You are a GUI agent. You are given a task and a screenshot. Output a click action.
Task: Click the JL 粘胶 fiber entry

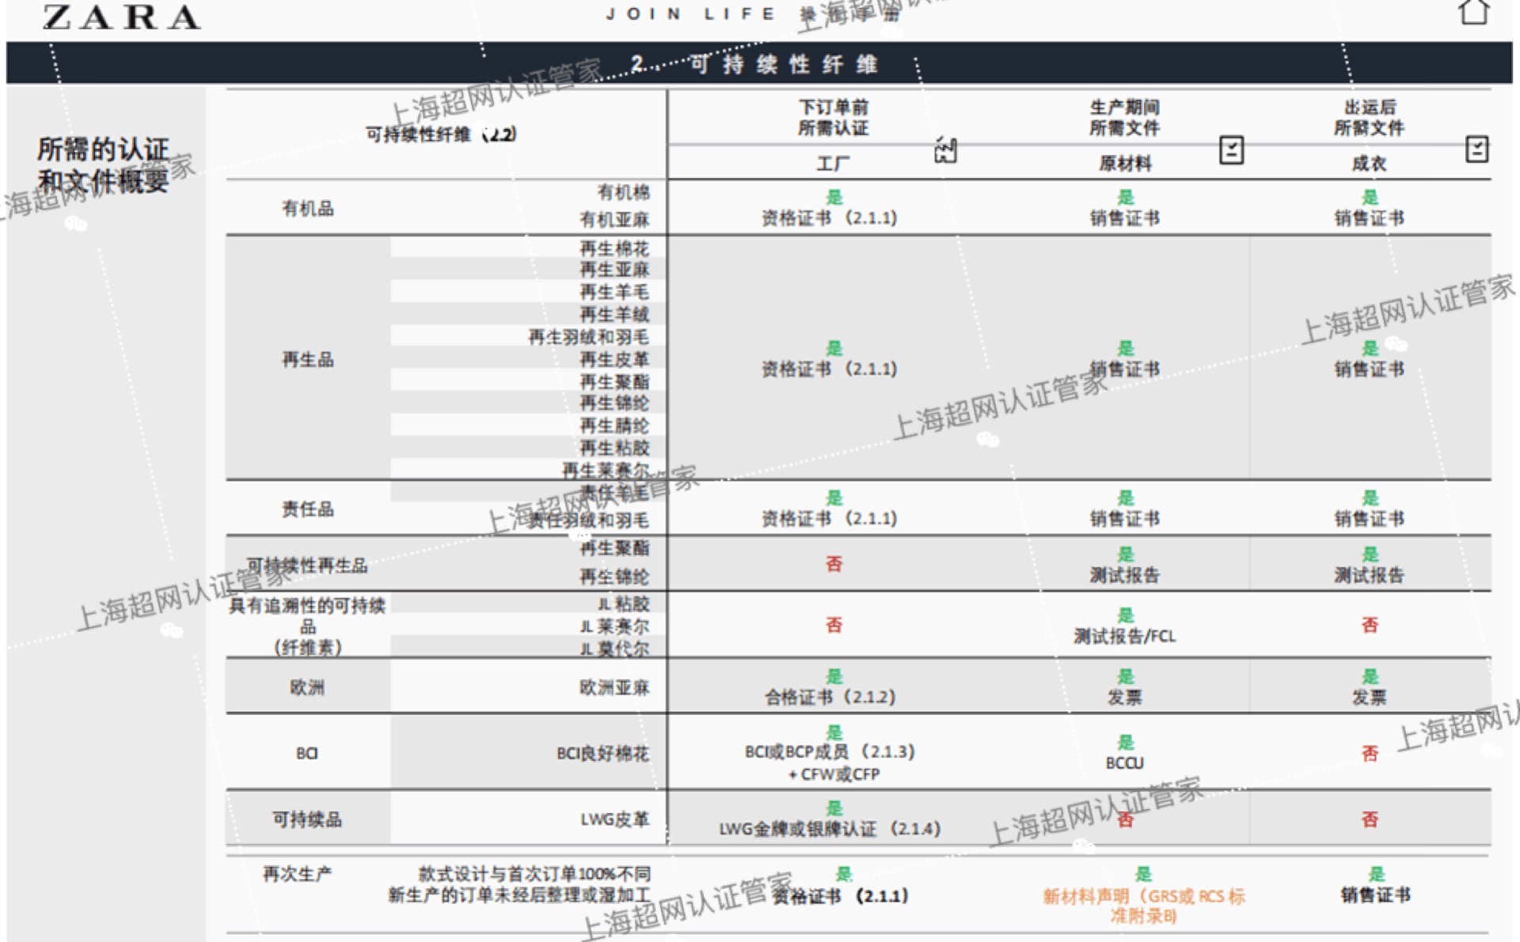[624, 604]
